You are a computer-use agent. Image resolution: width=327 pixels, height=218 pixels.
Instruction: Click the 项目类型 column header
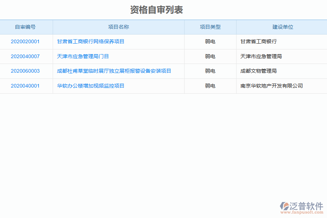tap(210, 27)
